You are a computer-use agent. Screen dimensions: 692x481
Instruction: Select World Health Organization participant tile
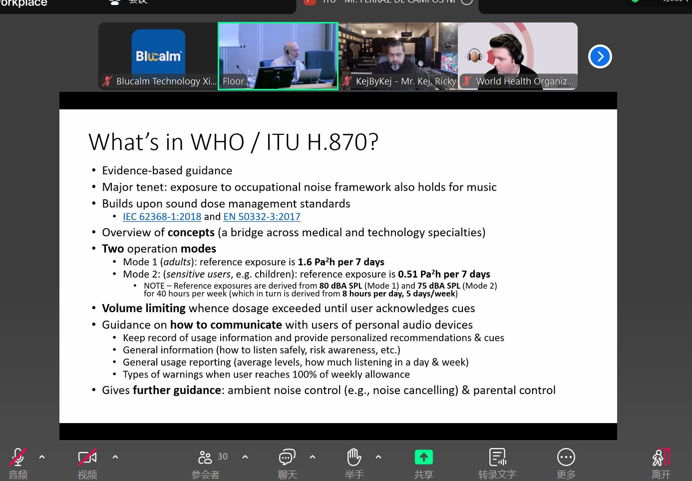coord(518,56)
